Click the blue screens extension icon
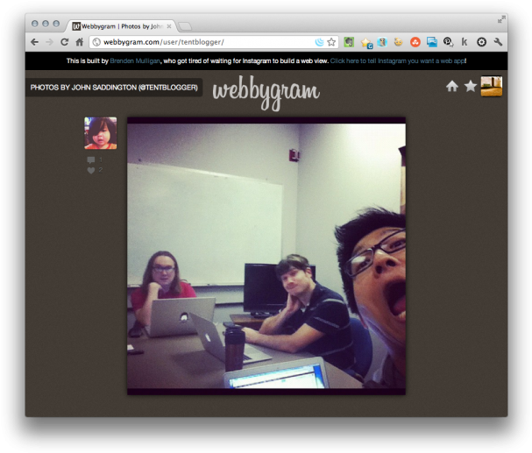This screenshot has width=532, height=453. pyautogui.click(x=432, y=42)
